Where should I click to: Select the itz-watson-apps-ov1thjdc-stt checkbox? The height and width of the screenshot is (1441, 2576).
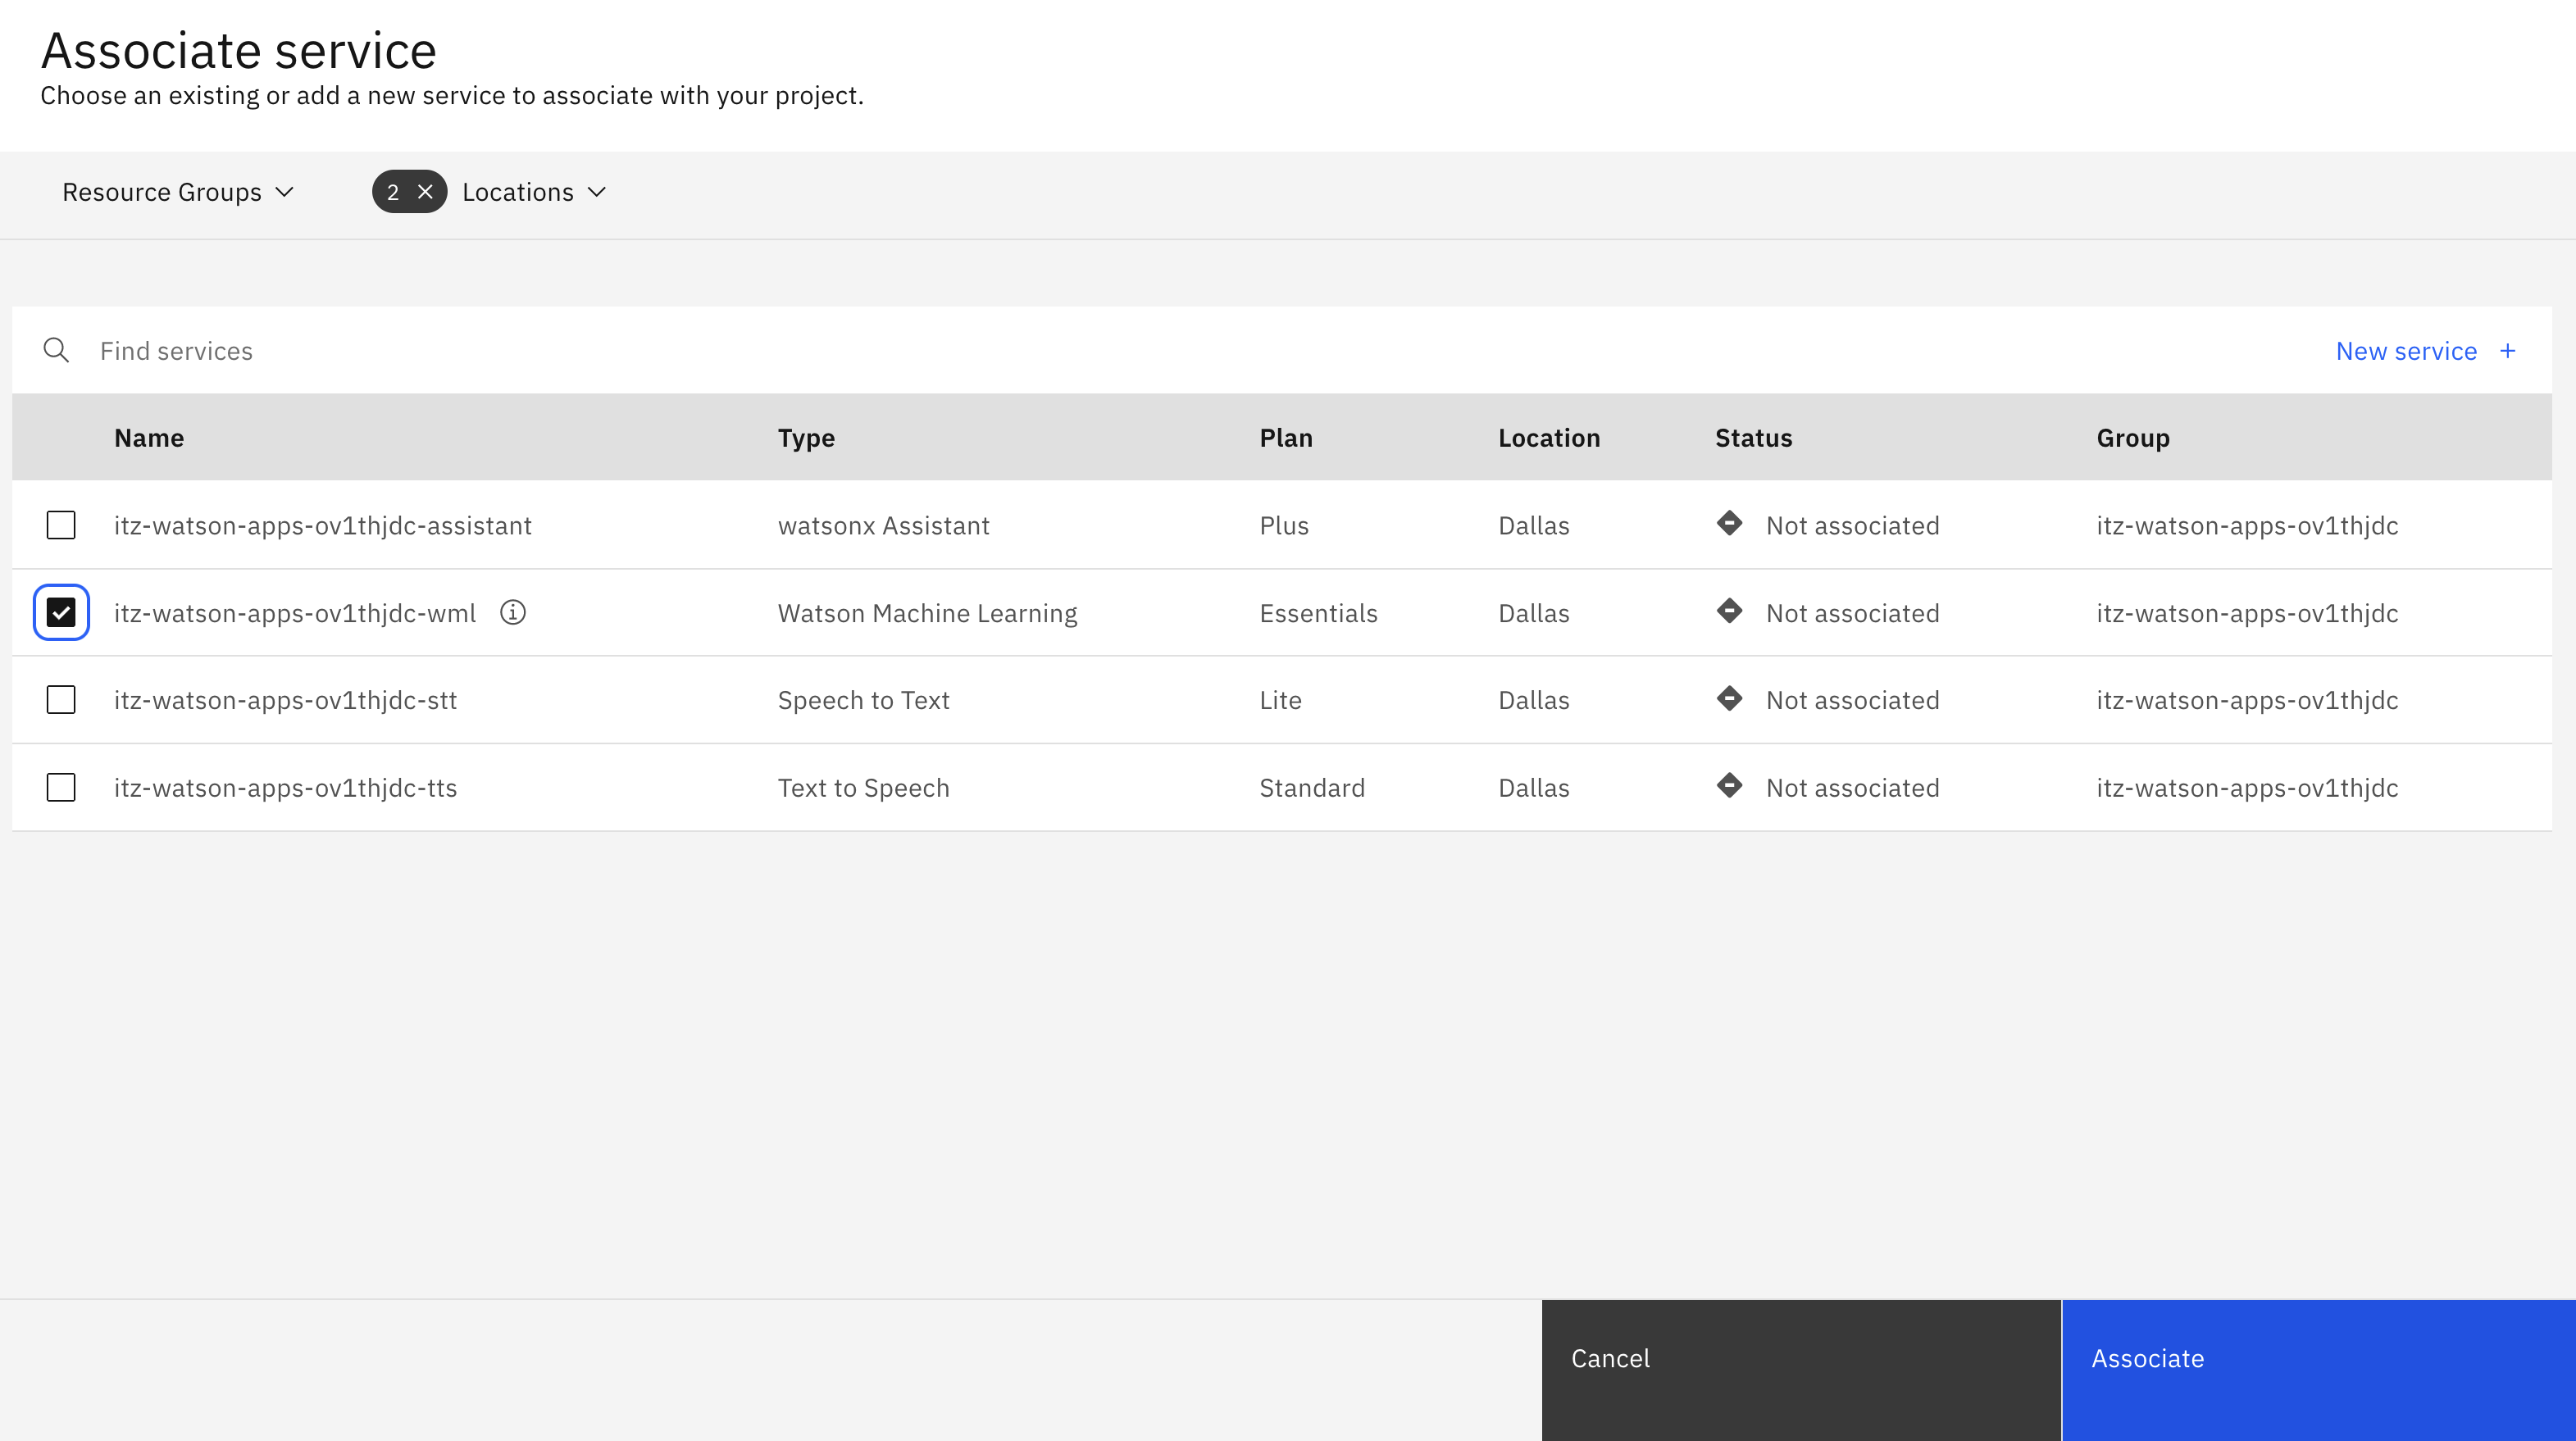click(61, 699)
